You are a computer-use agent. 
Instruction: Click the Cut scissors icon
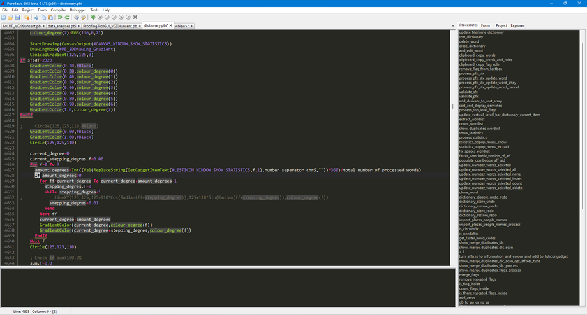pos(36,17)
